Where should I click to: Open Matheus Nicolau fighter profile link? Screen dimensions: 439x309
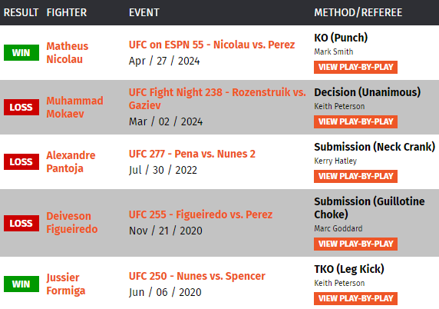click(x=68, y=53)
